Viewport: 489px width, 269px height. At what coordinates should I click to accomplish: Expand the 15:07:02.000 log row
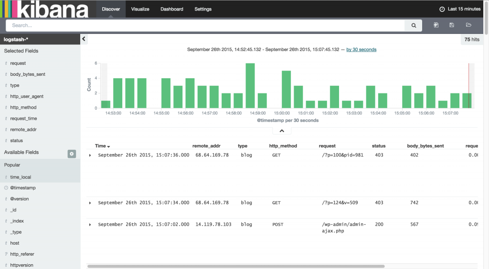pos(90,225)
